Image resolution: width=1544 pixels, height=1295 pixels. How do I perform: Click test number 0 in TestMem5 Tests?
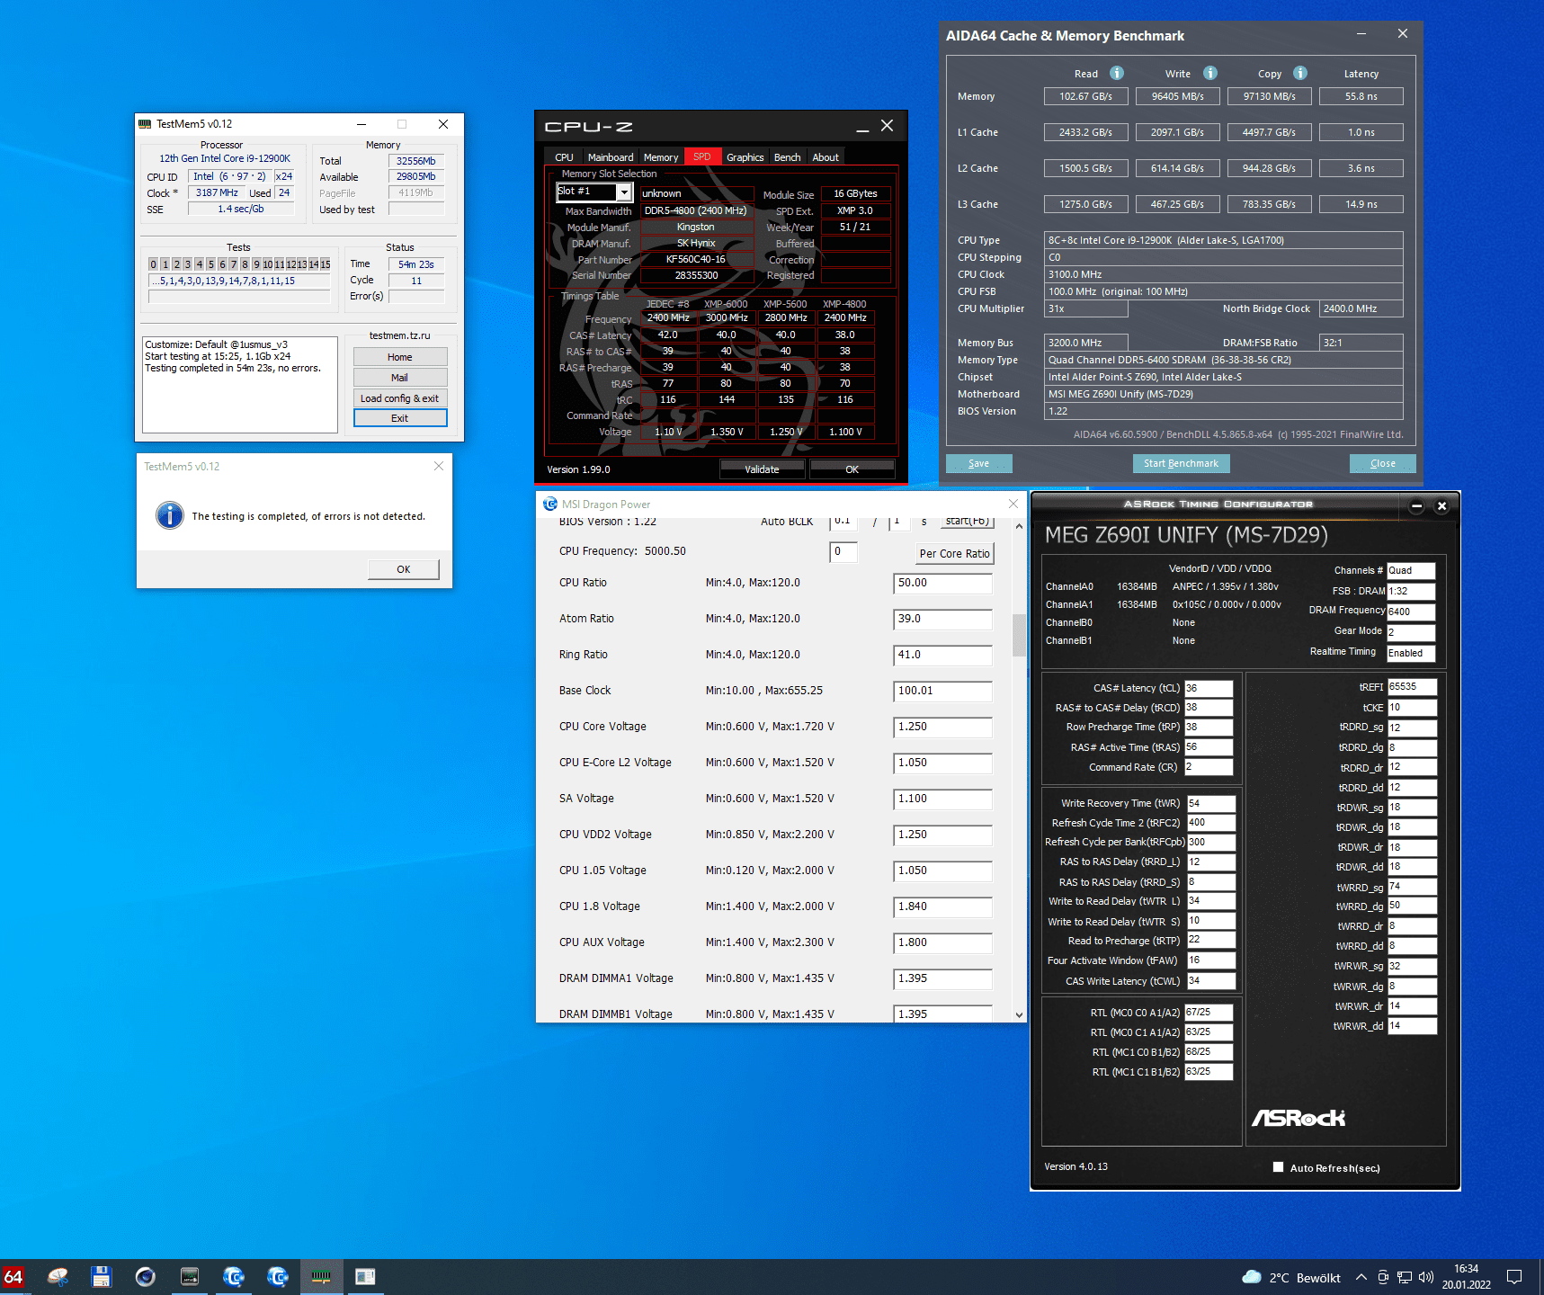[154, 264]
